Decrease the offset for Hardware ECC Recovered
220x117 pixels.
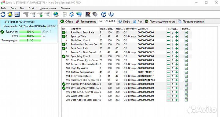[x=168, y=80]
